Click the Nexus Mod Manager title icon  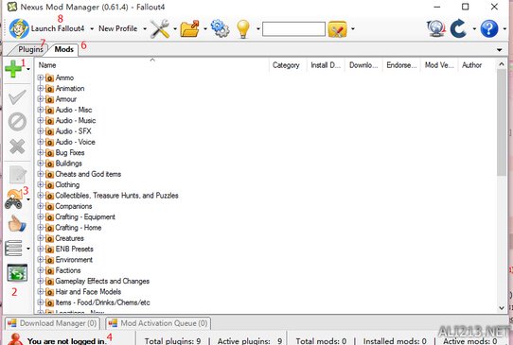(12, 7)
